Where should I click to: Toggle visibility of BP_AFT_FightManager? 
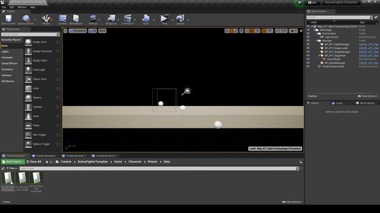click(308, 44)
